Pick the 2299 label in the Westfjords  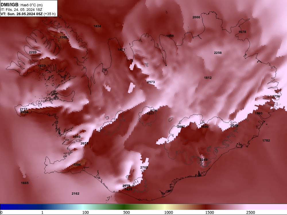click(x=33, y=52)
